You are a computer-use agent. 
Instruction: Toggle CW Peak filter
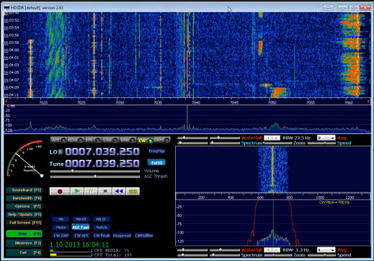click(102, 235)
